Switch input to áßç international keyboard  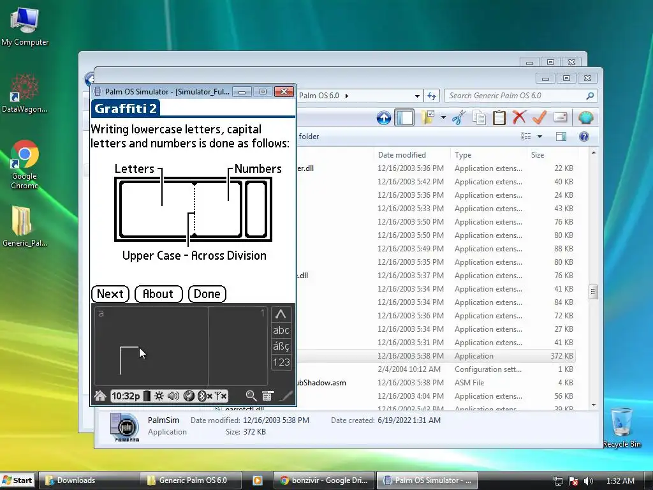281,346
